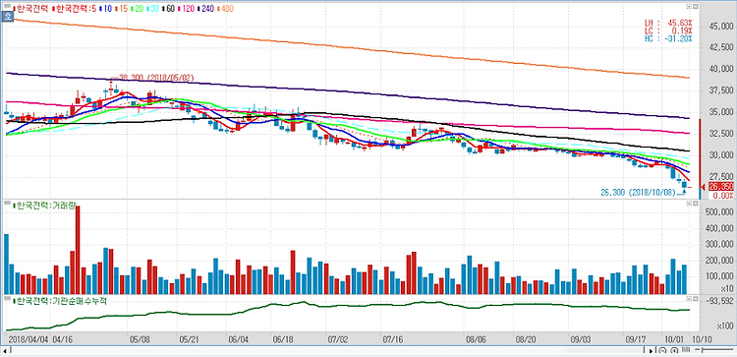The image size is (737, 357).
Task: Click the 38,300 (2018/05/02) high annotation
Action: point(156,78)
